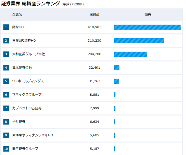This screenshot has width=186, height=155.
Task: Click the blue bar for 三菱UFJ証券HD
Action: click(139, 41)
